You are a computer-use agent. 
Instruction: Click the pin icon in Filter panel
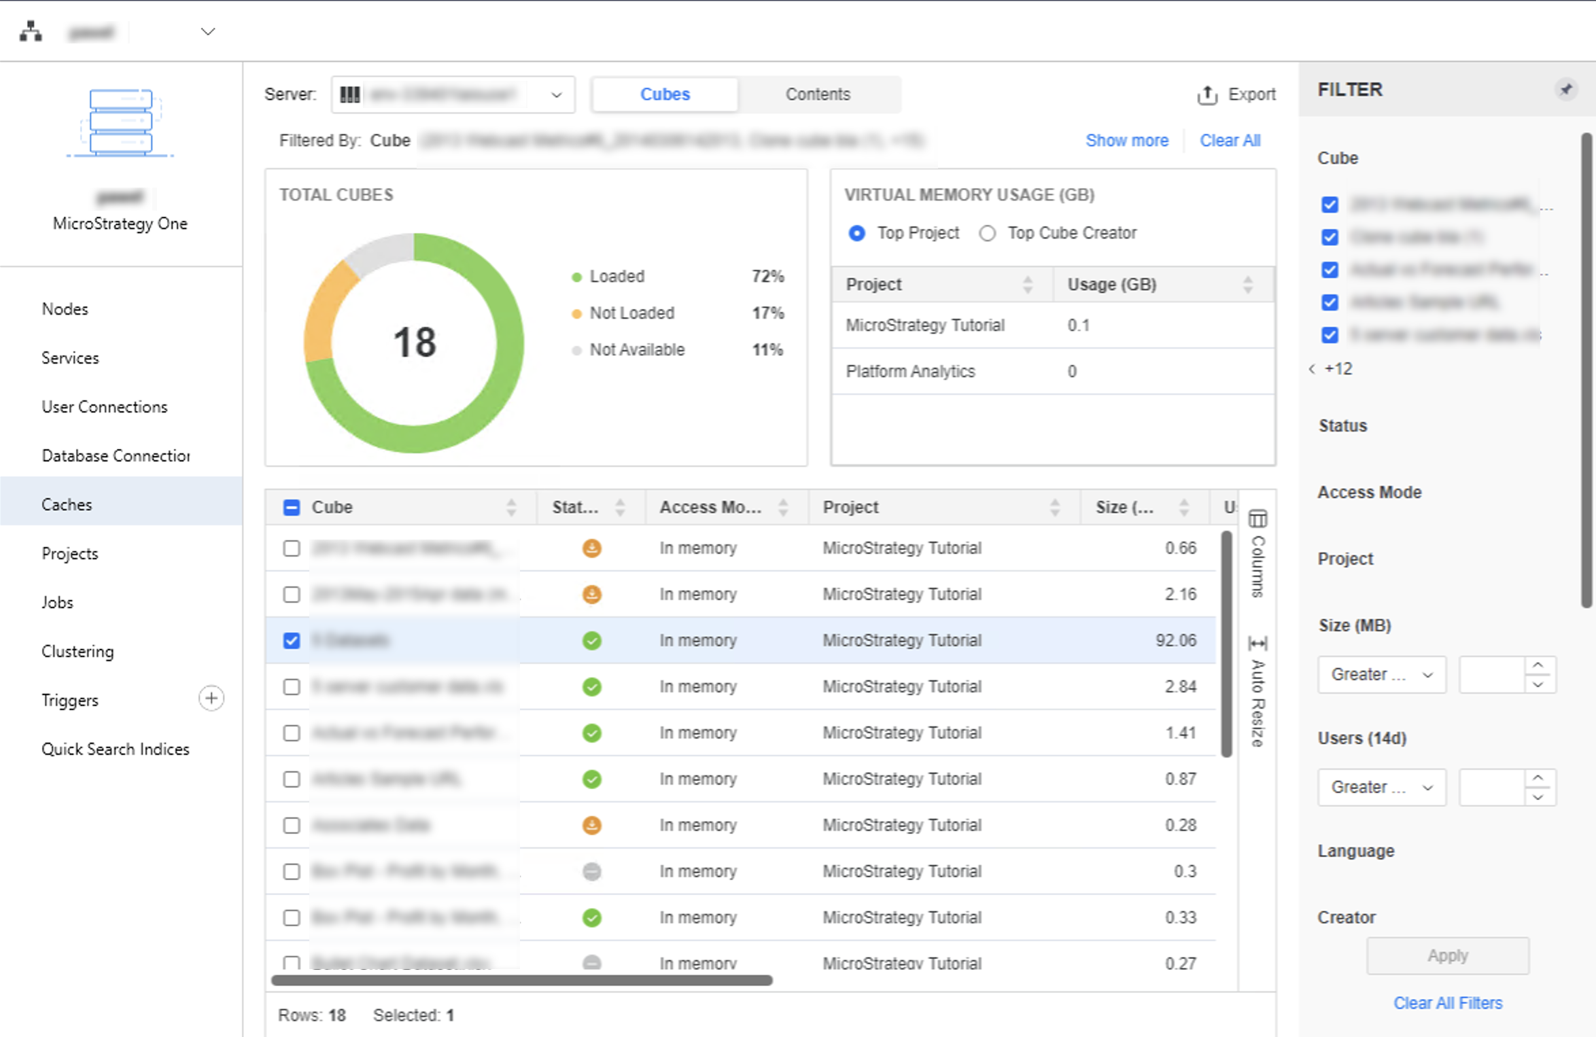(1565, 89)
